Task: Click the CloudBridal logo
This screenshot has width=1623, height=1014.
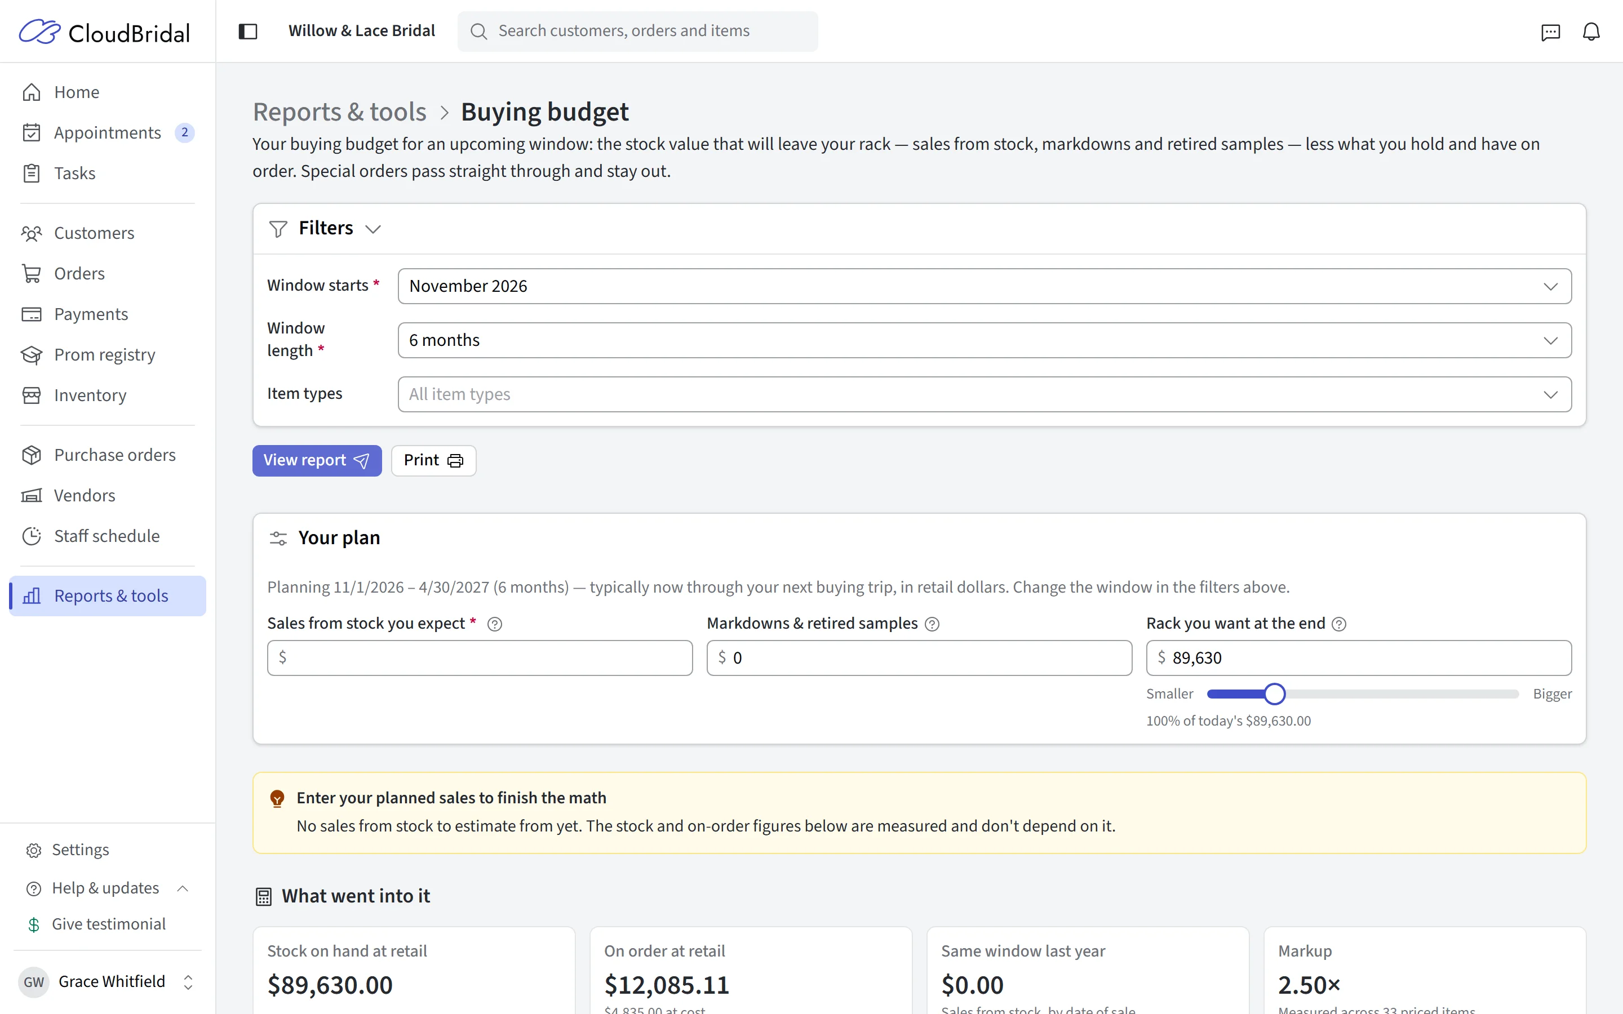Action: click(105, 32)
